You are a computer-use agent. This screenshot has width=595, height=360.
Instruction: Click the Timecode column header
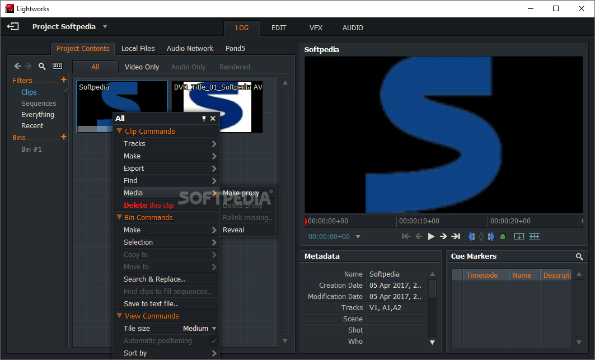point(486,275)
